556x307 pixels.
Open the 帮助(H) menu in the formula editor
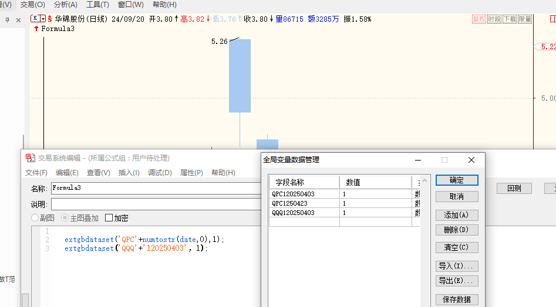[x=223, y=173]
